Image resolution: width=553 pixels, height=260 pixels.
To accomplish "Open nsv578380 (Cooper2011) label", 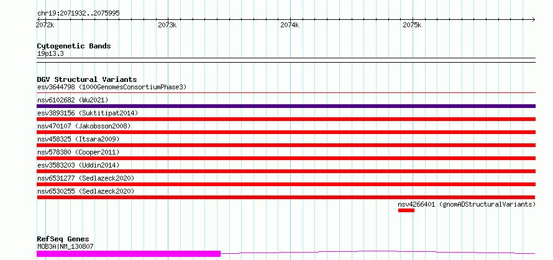I will point(78,152).
